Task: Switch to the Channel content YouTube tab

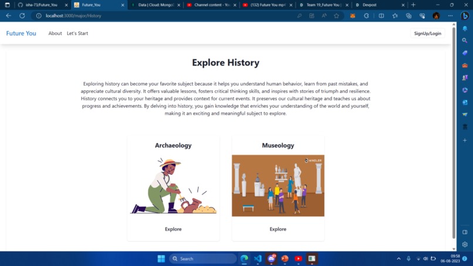Action: 211,5
